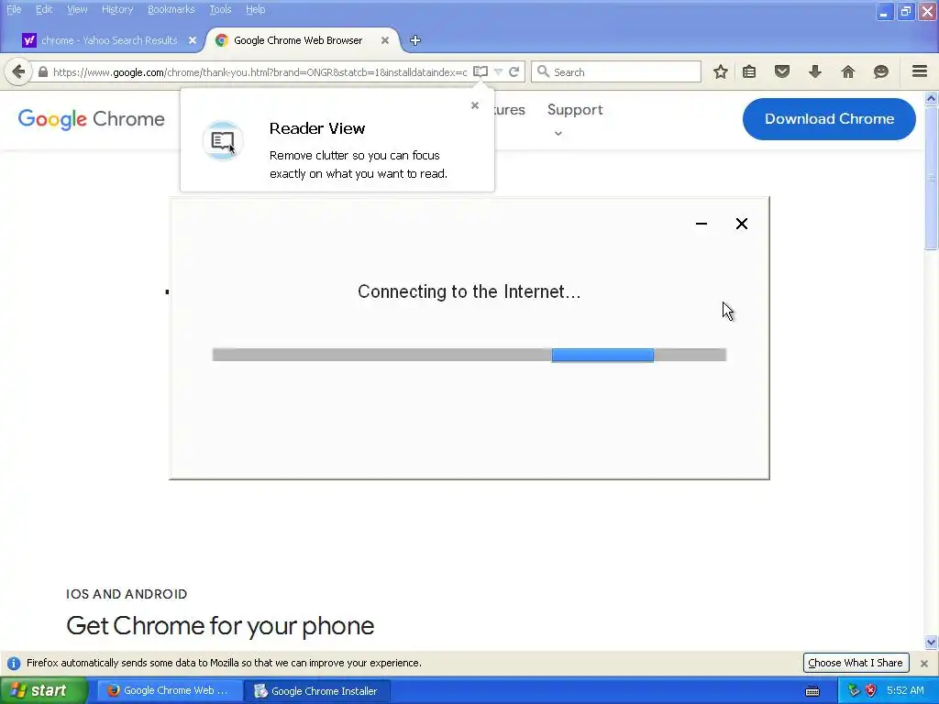Click the keyboard icon in taskbar
Screen dimensions: 939x704
point(812,691)
